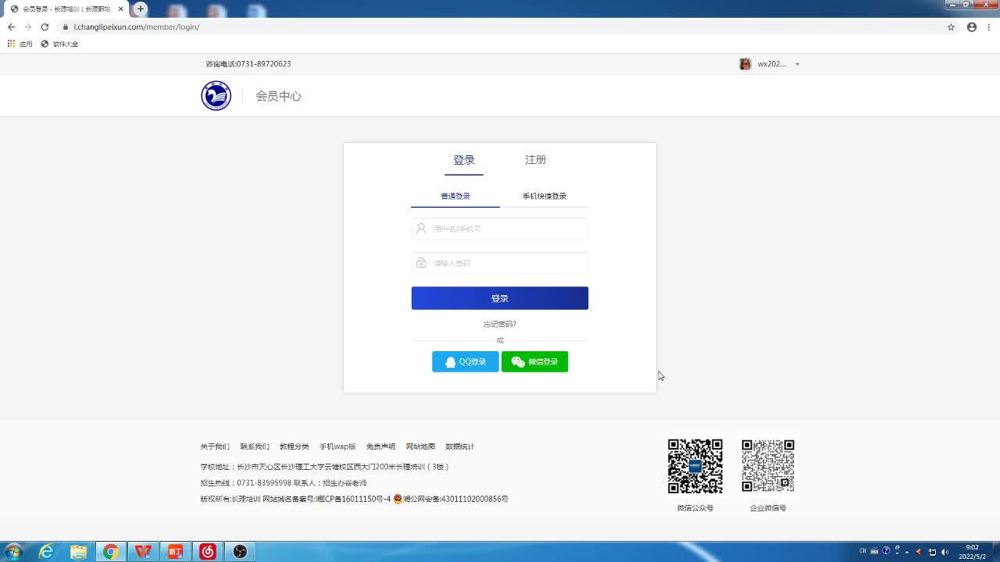Click the user avatar picture in top bar
The height and width of the screenshot is (562, 1000).
pyautogui.click(x=745, y=64)
